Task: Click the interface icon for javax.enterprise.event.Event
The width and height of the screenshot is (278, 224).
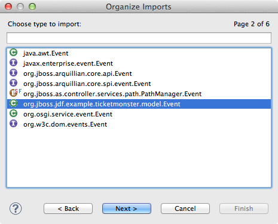Action: [14, 63]
